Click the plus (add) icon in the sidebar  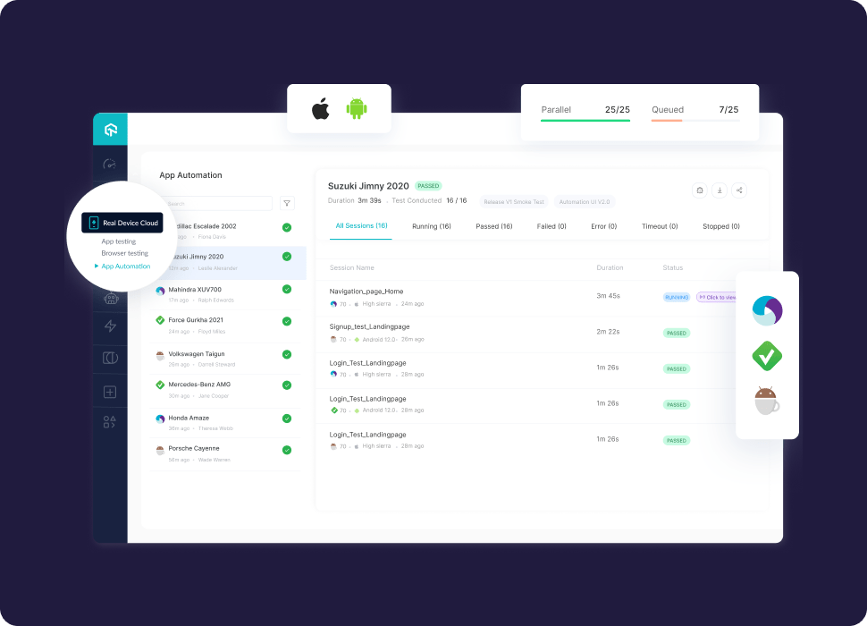click(109, 391)
